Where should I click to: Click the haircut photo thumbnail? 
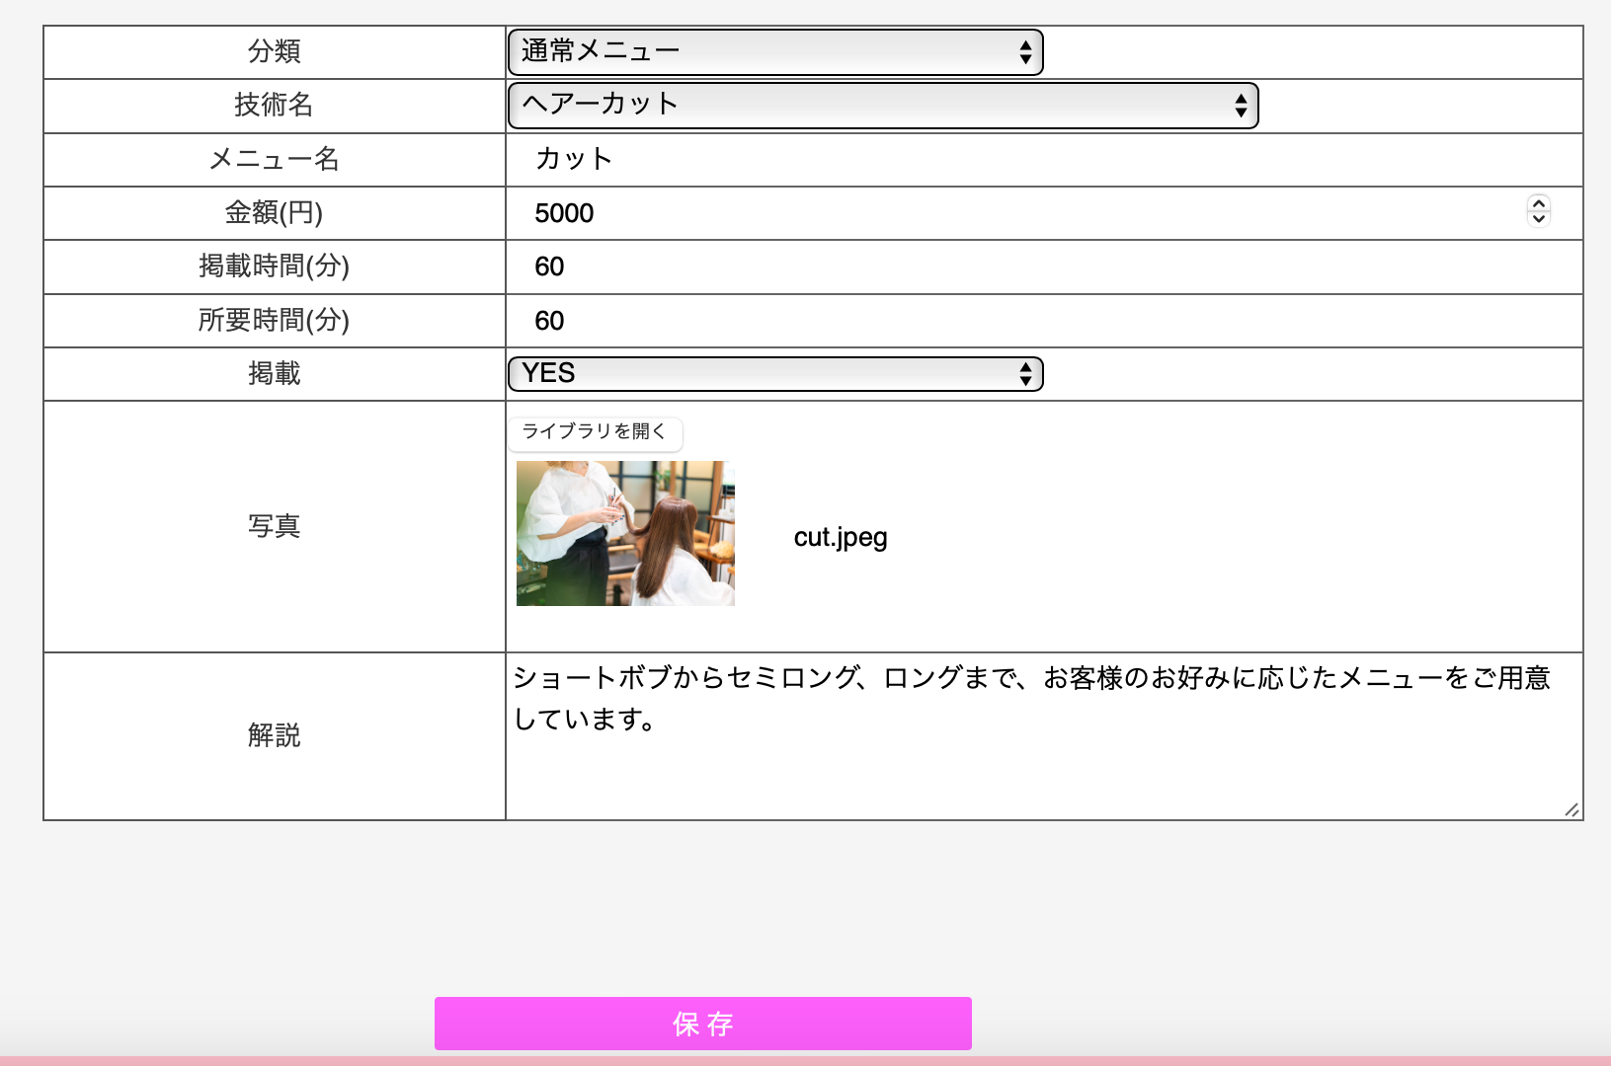point(625,533)
